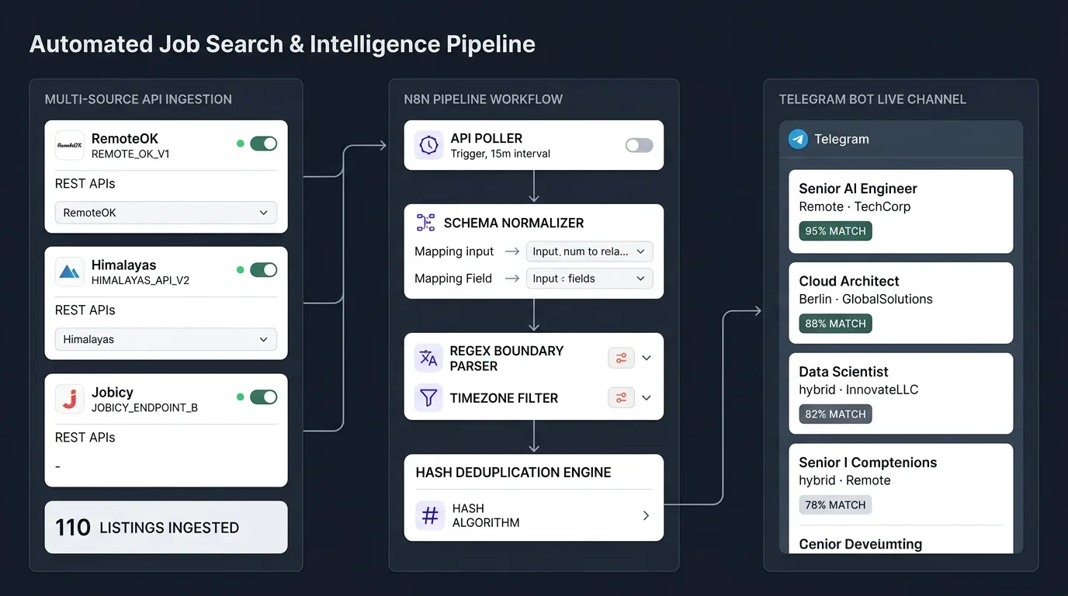This screenshot has width=1068, height=596.
Task: Click the RemoteOK logo icon
Action: [70, 145]
